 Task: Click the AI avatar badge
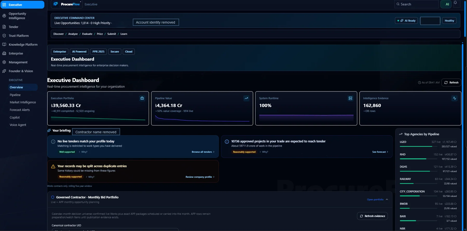(x=446, y=4)
